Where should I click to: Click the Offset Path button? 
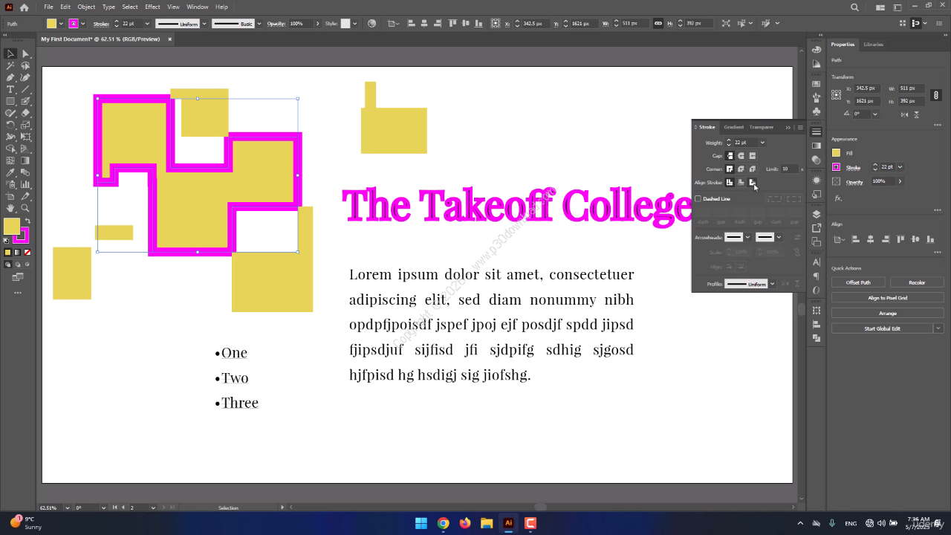858,282
